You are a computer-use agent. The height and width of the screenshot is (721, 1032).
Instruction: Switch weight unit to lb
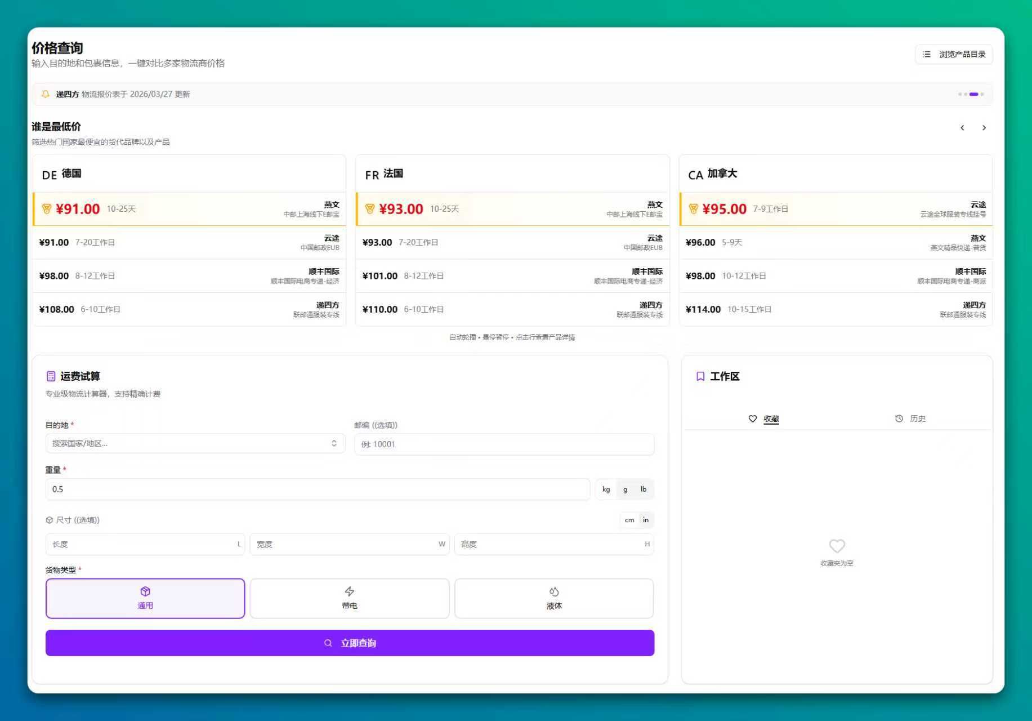643,489
